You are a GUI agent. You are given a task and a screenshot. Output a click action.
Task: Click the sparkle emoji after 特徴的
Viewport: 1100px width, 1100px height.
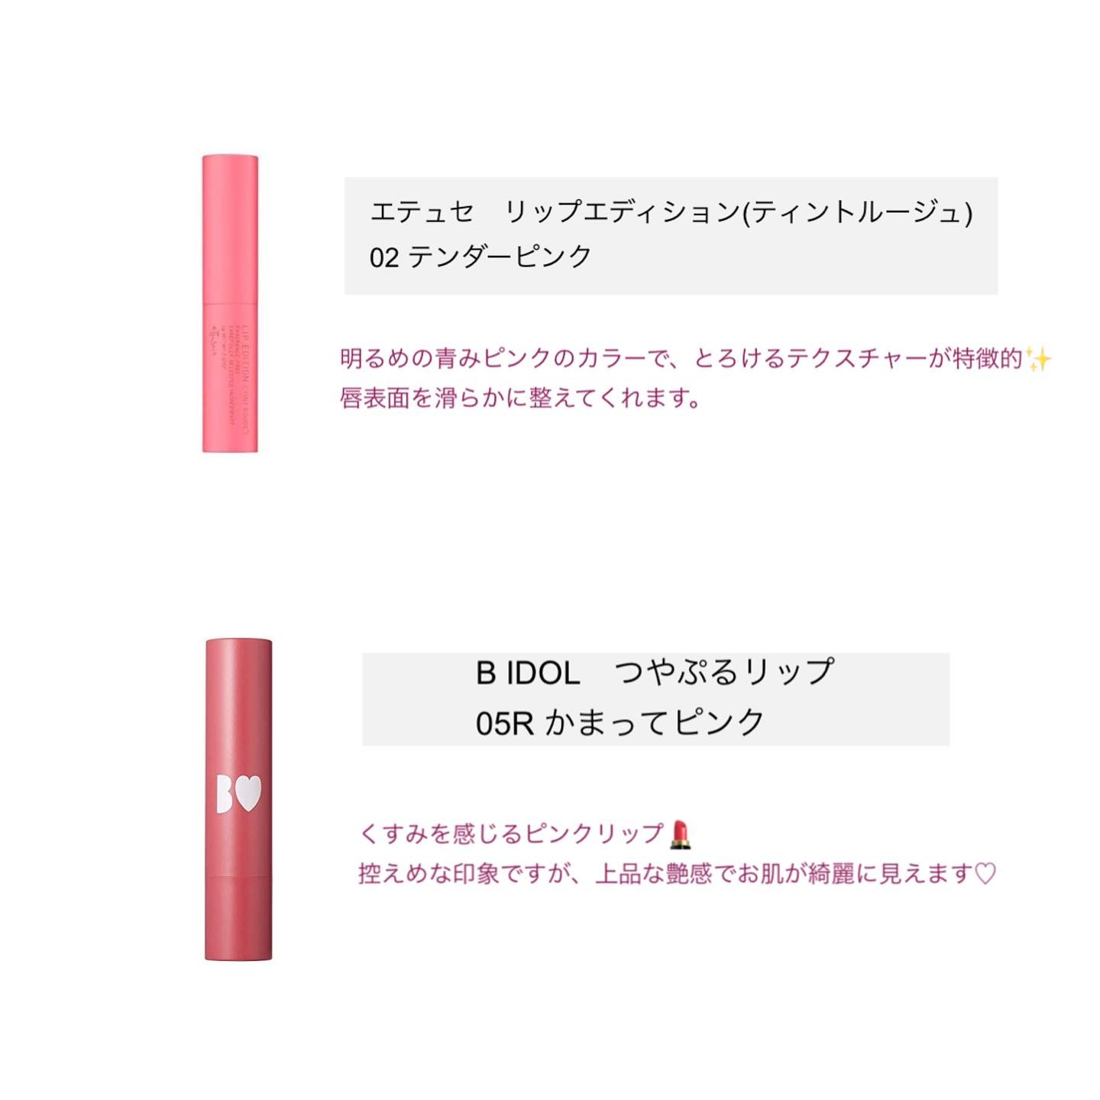[x=1039, y=358]
